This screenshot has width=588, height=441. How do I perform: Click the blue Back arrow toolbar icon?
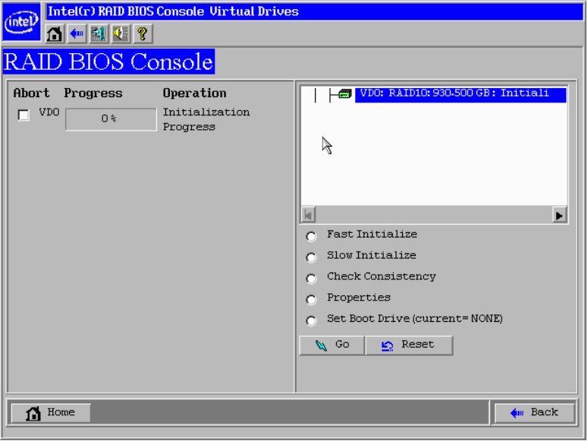click(77, 34)
